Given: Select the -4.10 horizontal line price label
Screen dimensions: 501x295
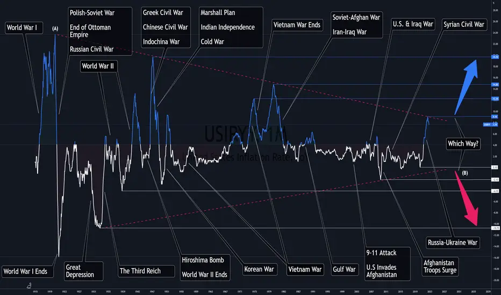Looking at the screenshot, I should [495, 191].
